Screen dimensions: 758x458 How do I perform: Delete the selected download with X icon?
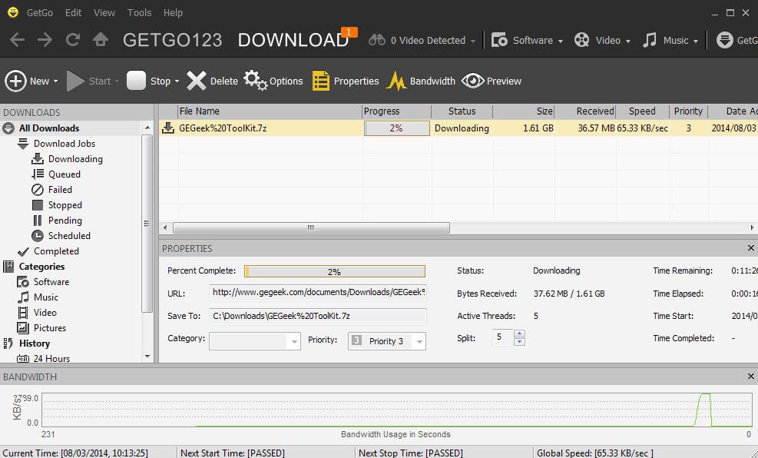[197, 81]
